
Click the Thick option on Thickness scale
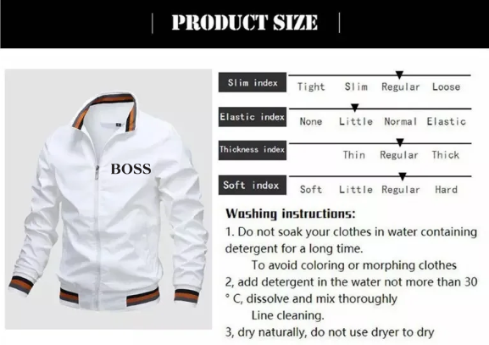tap(445, 155)
